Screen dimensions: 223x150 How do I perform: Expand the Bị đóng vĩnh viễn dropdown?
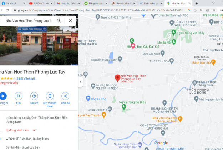[34, 130]
